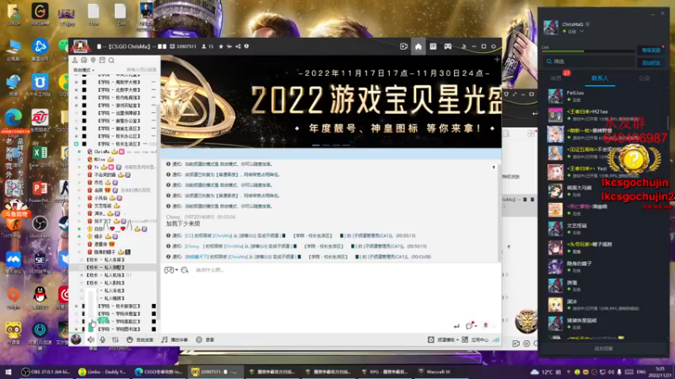Select first banner carousel indicator dot
The image size is (675, 379).
[316, 145]
